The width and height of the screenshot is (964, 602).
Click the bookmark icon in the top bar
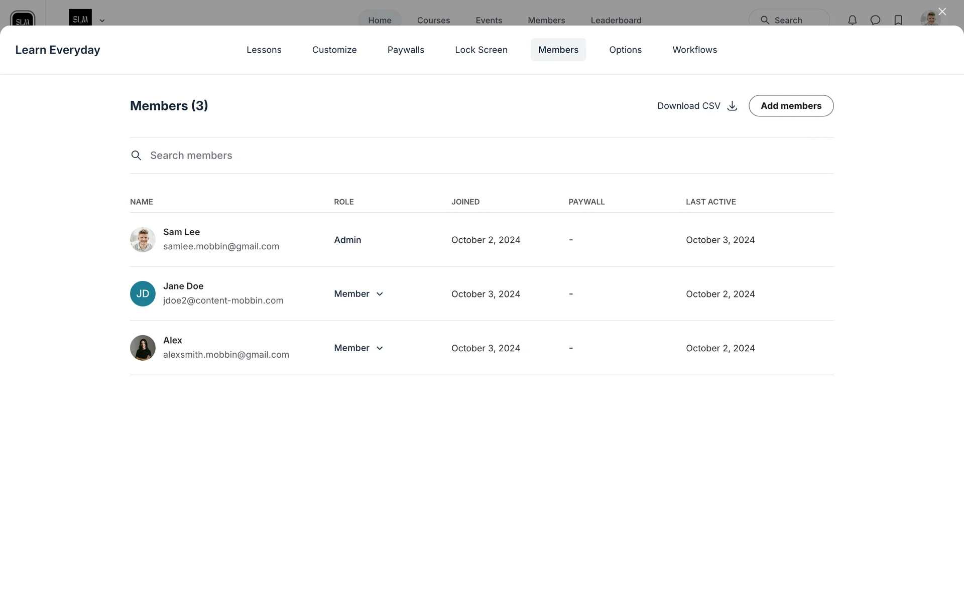point(898,20)
